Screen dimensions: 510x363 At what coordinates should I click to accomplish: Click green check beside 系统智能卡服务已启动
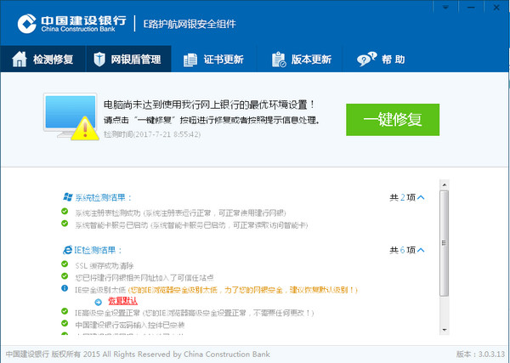[65, 224]
